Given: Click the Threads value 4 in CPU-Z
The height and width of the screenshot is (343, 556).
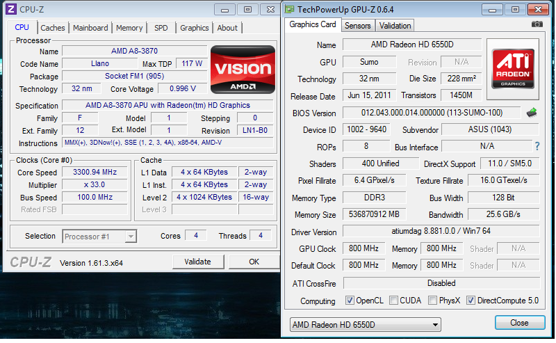Looking at the screenshot, I should (261, 235).
